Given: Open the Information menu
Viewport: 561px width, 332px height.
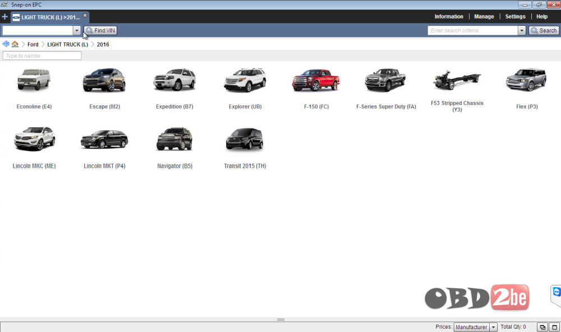Looking at the screenshot, I should 449,16.
